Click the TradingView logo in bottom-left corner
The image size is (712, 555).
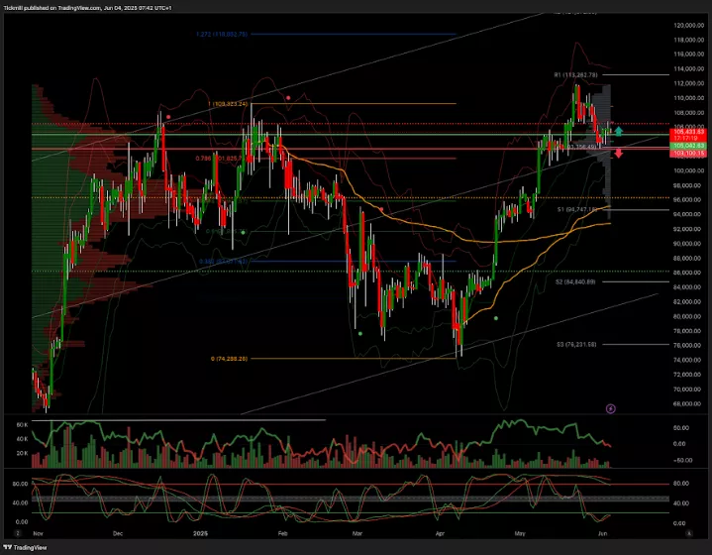pos(27,546)
